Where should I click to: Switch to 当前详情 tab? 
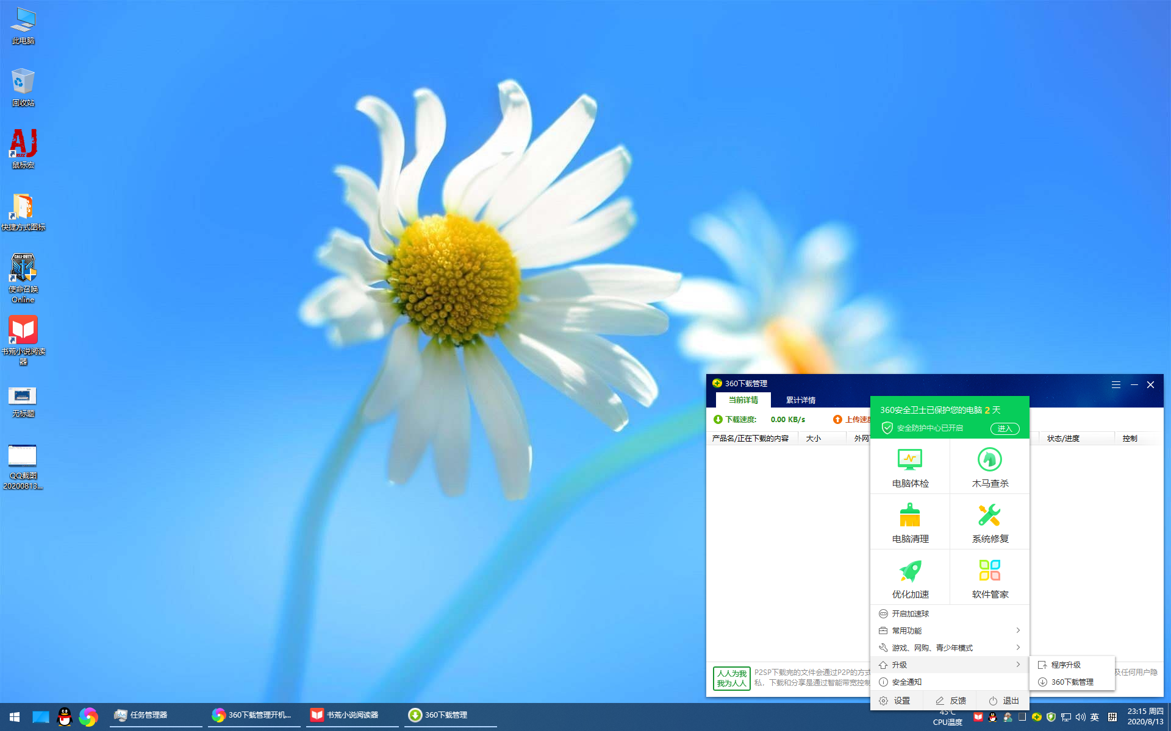click(x=743, y=400)
